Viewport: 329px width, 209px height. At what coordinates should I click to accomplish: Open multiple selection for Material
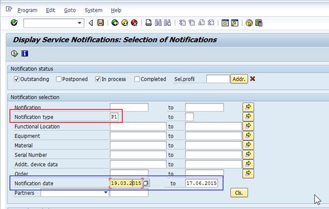coord(248,145)
